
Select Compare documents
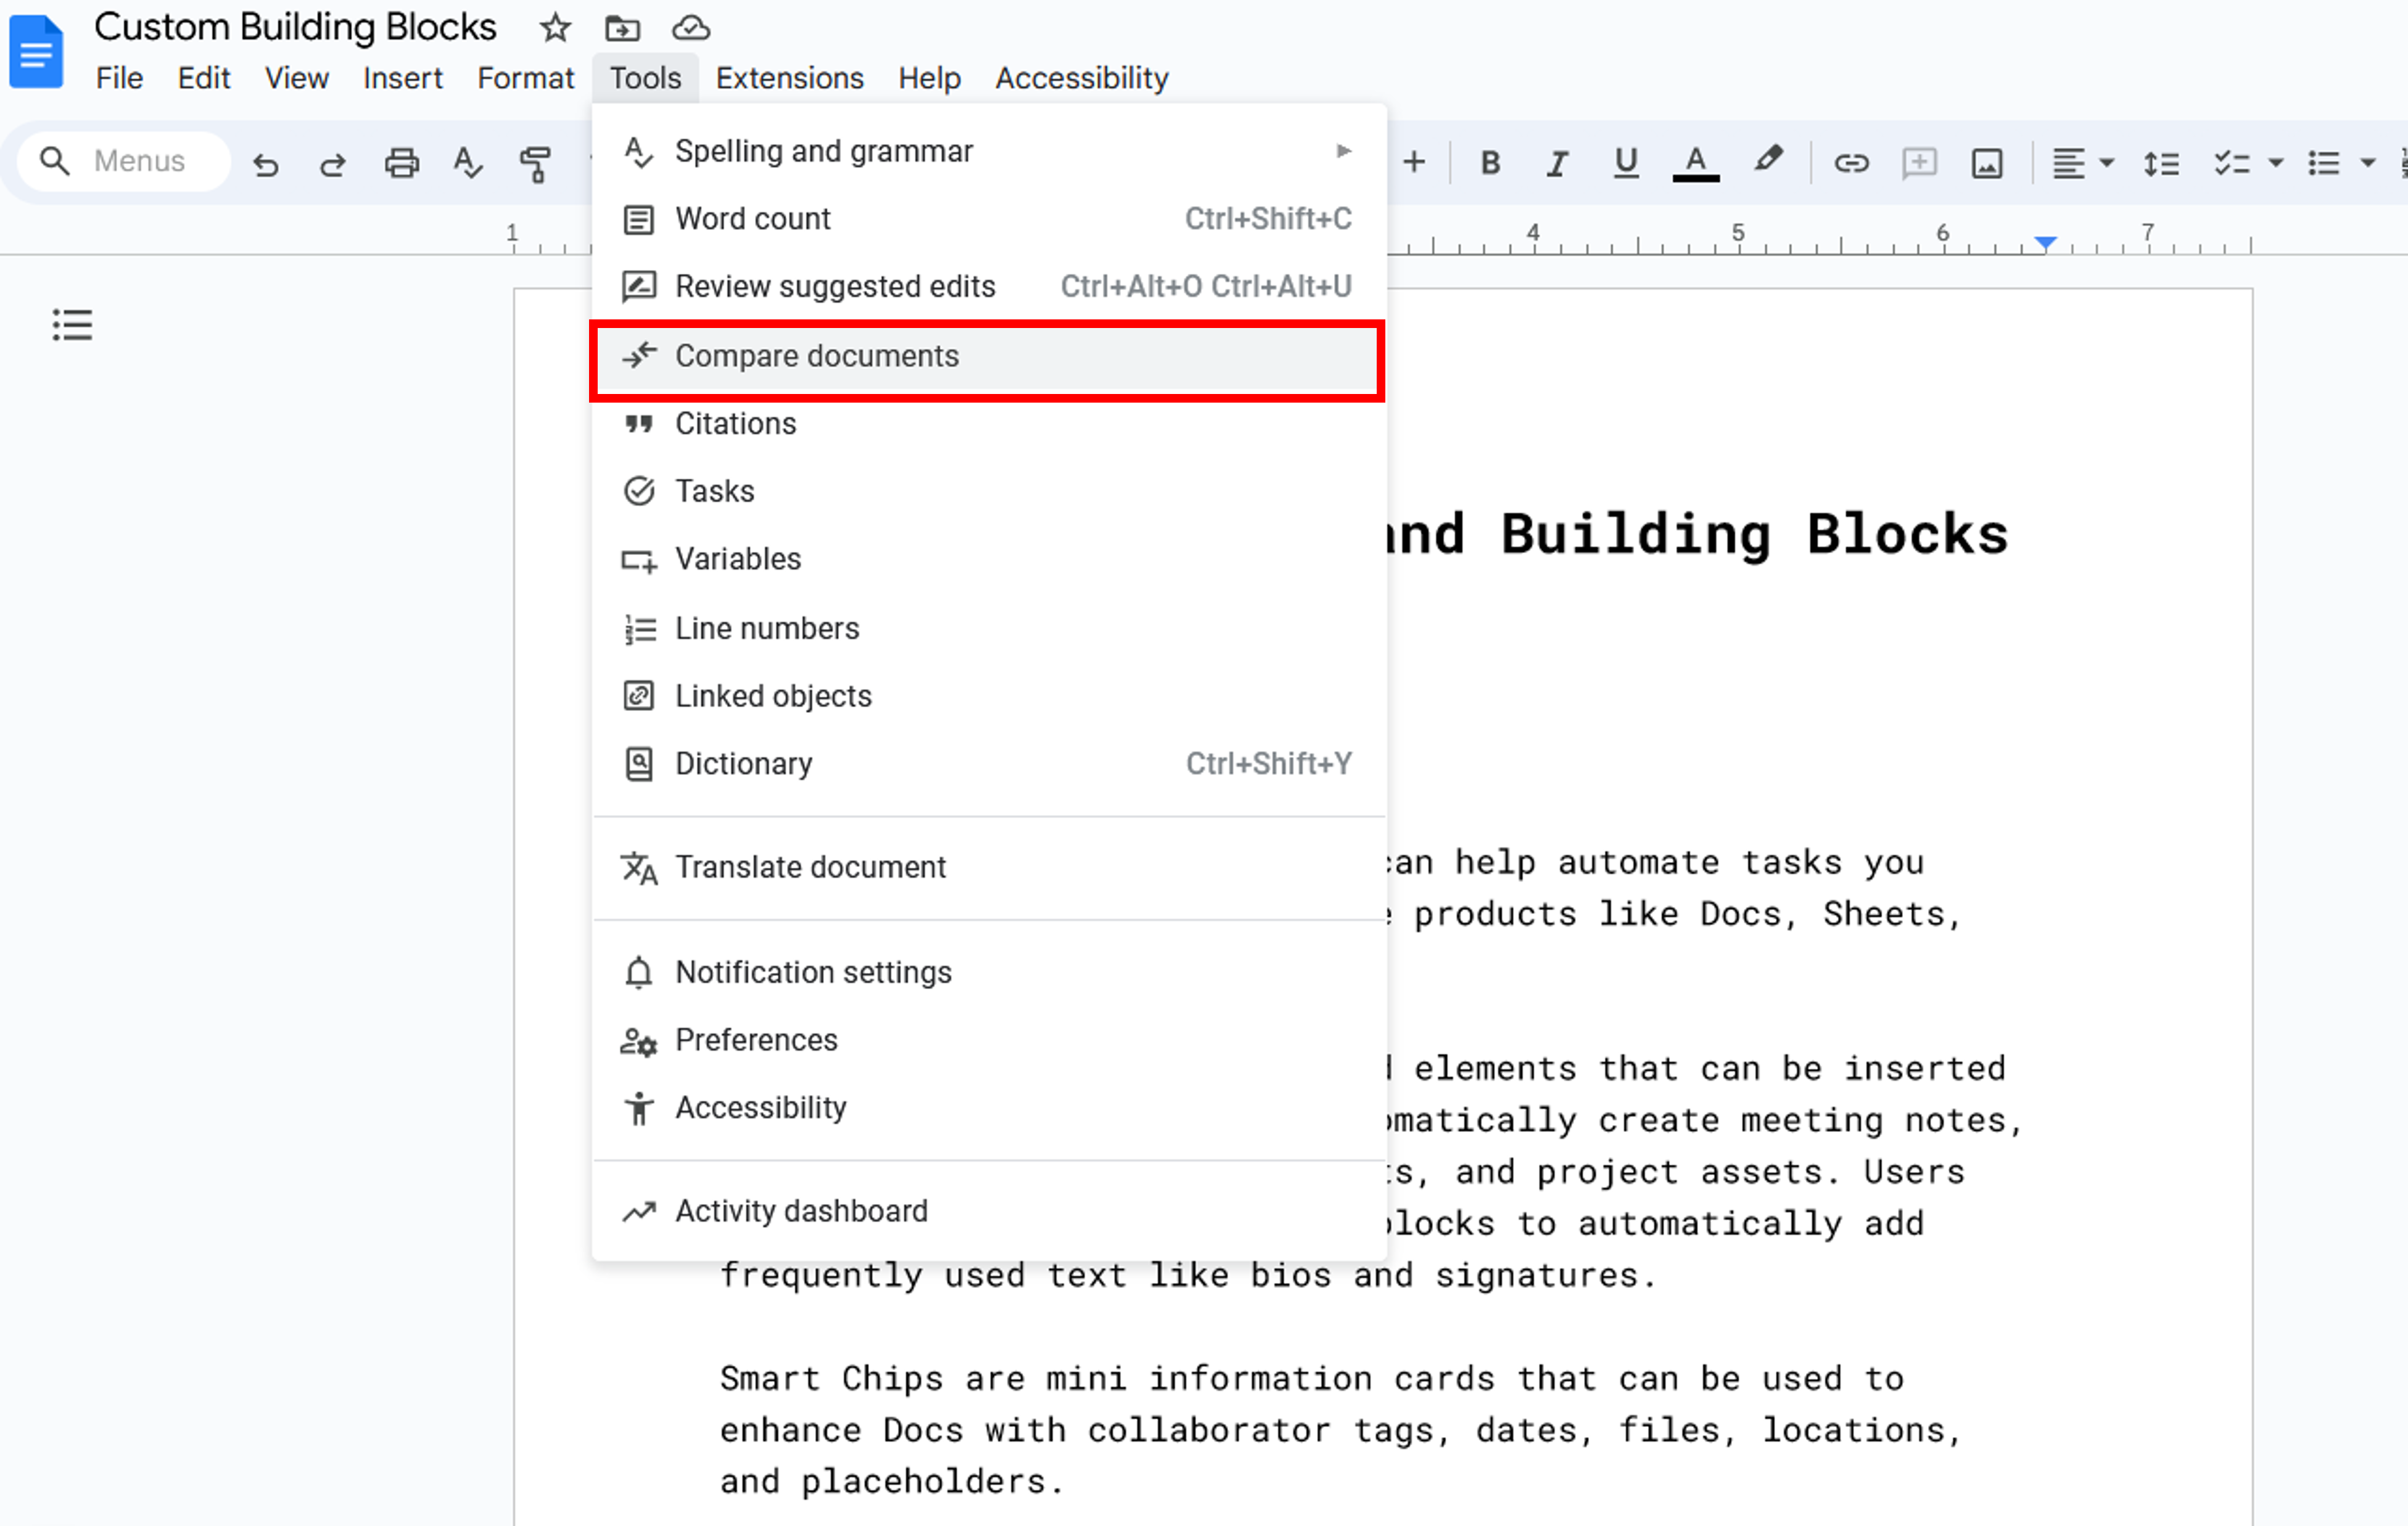coord(988,357)
